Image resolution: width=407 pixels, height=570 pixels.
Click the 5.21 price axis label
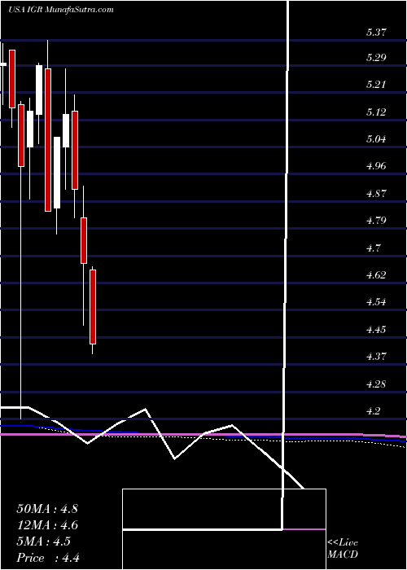coord(376,85)
